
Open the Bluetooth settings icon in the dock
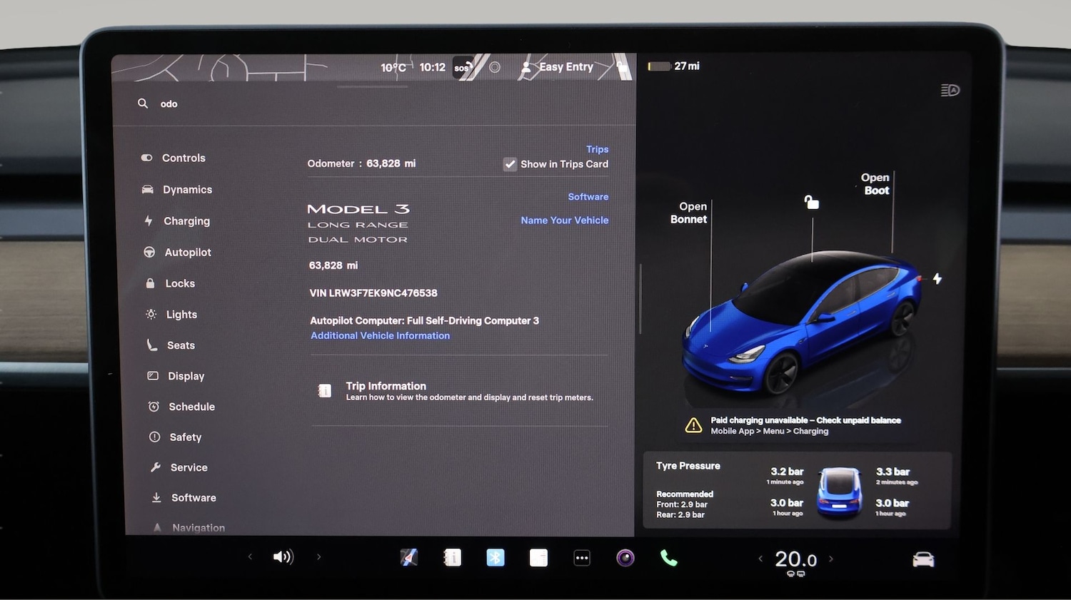click(x=496, y=557)
